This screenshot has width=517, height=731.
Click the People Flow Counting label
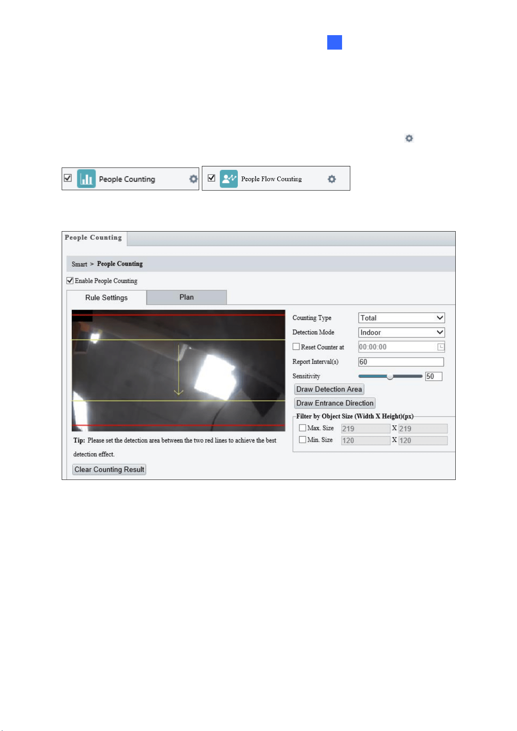271,179
